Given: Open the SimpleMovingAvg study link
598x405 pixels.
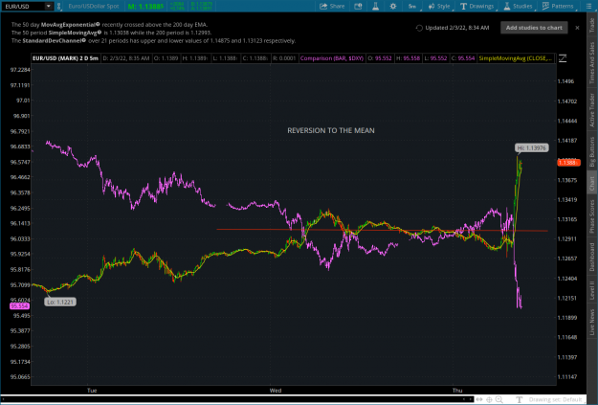Looking at the screenshot, I should (75, 33).
